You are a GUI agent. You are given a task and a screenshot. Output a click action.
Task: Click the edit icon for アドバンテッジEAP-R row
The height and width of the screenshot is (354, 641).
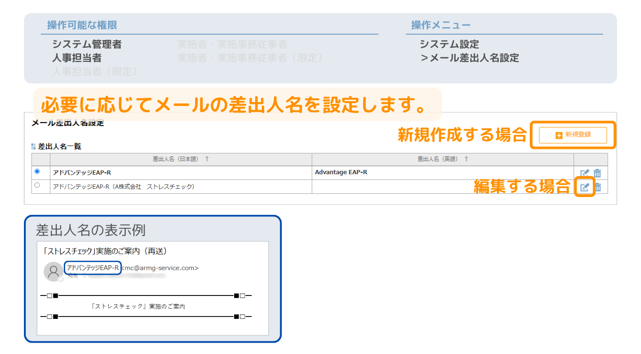(584, 173)
